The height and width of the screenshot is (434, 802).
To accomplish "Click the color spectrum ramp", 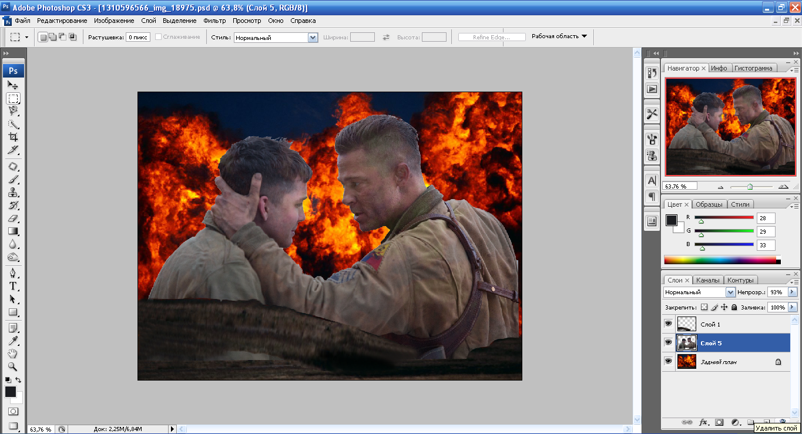I will point(722,260).
